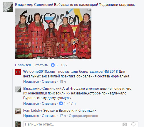Click Нравится under Welcome2018.com reply

(31, 82)
